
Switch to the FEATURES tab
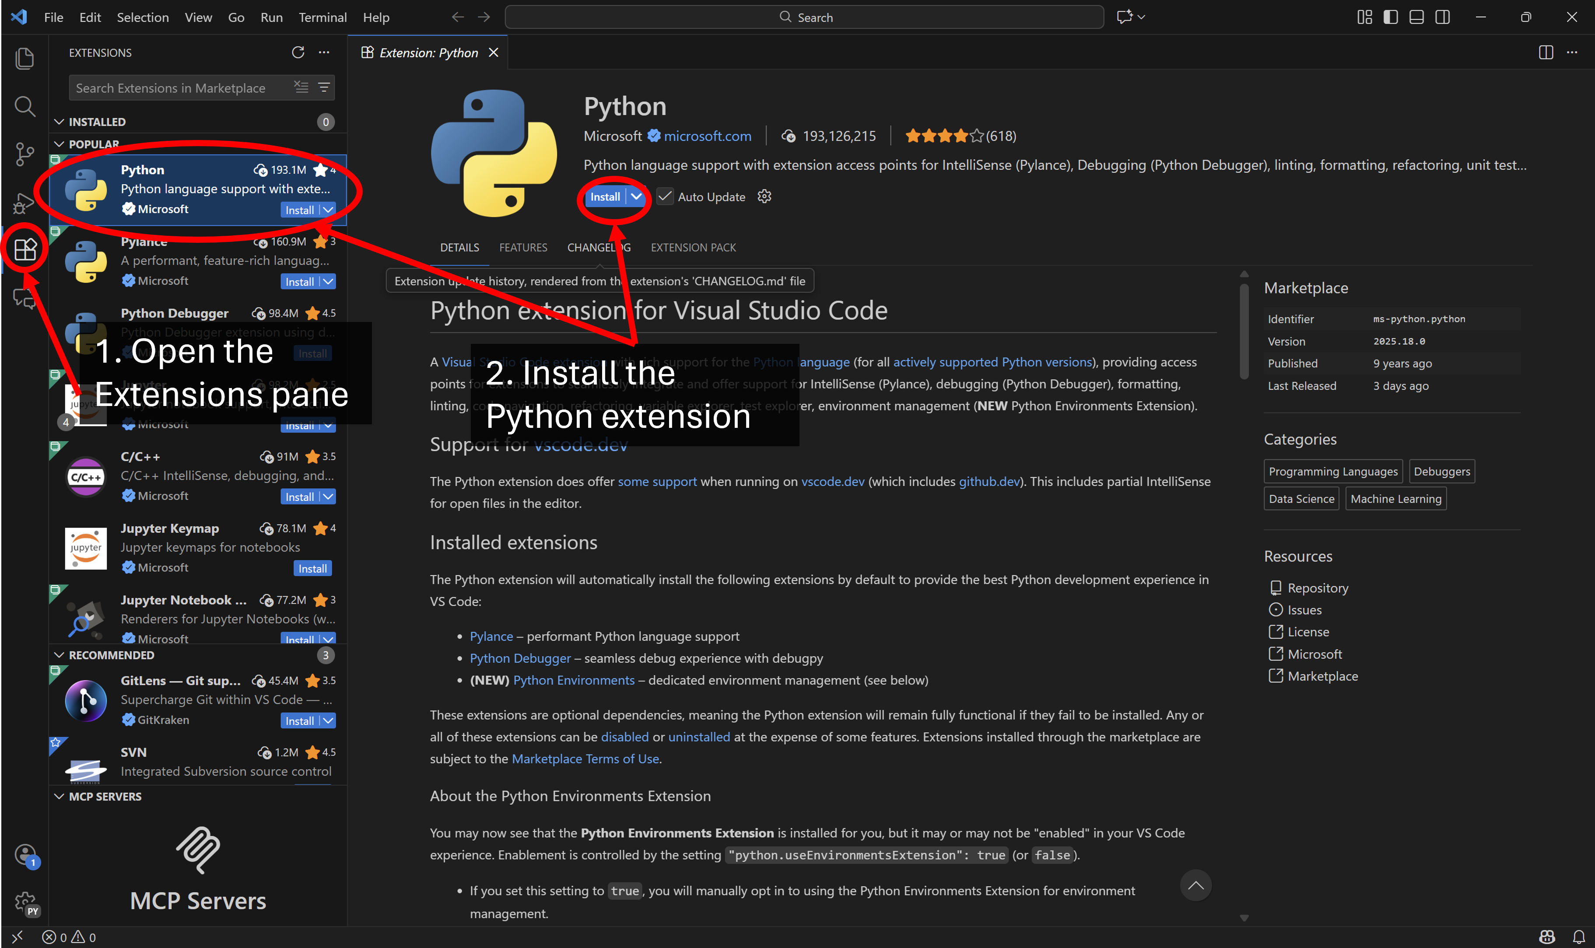point(523,248)
